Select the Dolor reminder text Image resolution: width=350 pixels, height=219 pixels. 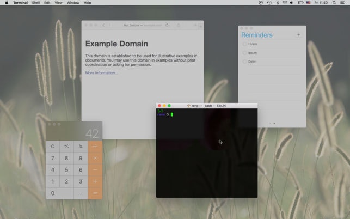[252, 62]
